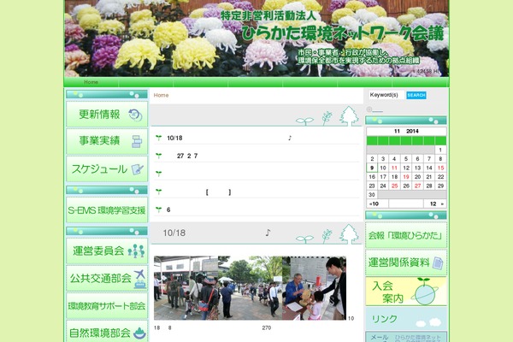Image resolution: width=513 pixels, height=342 pixels.
Task: Open the 更新情報 sidebar button
Action: tap(107, 115)
